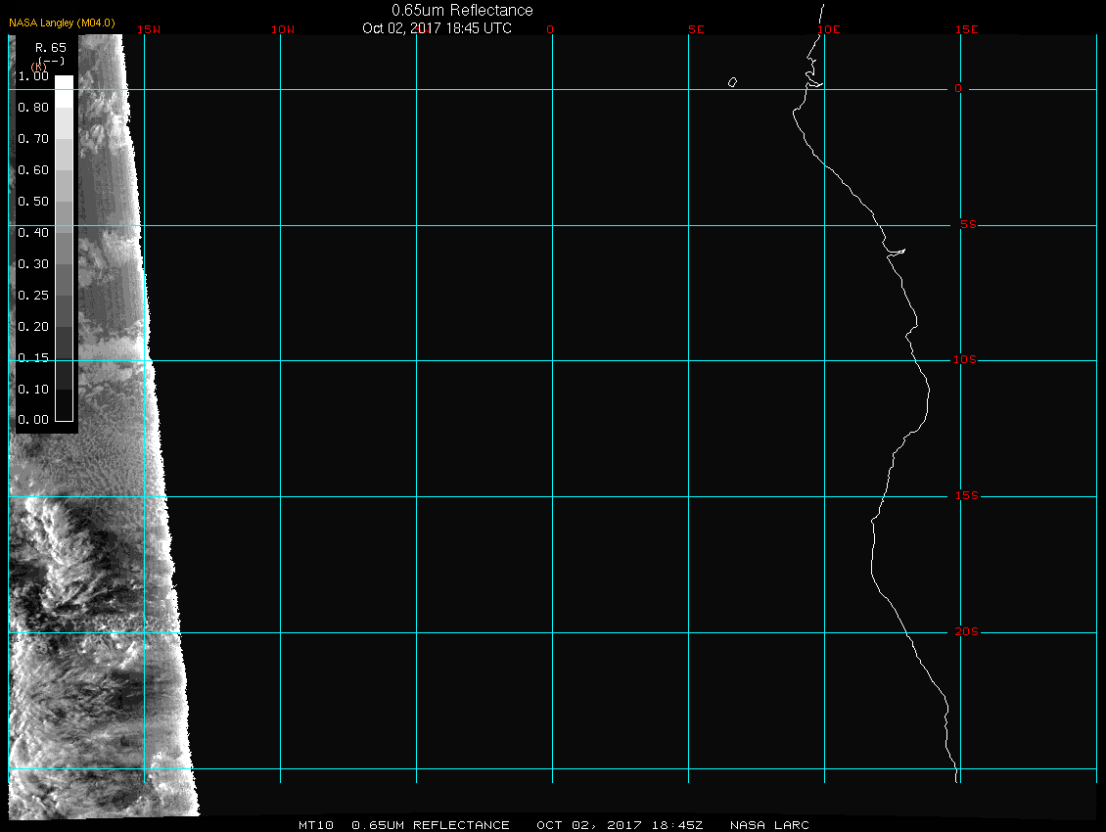Image resolution: width=1106 pixels, height=832 pixels.
Task: Click the 15E longitude label
Action: click(967, 29)
